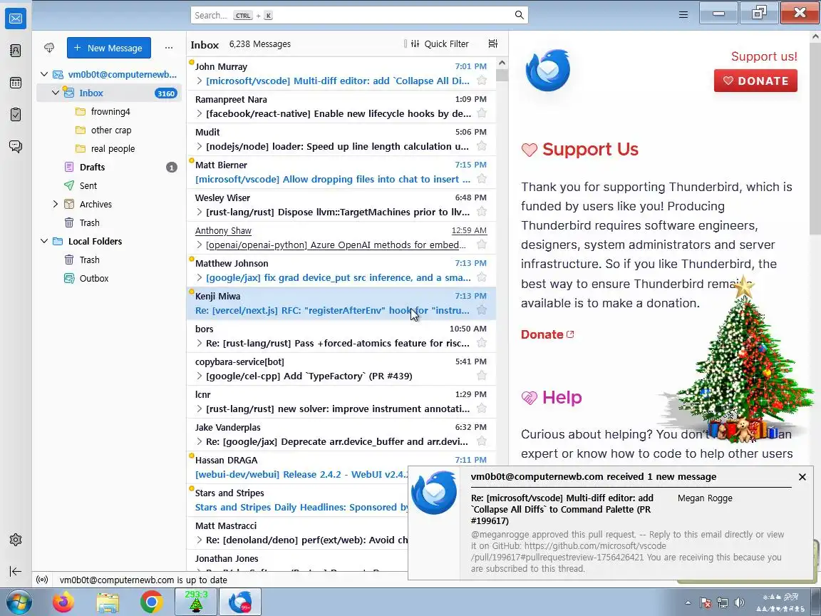
Task: Open the Chat space icon
Action: pos(16,146)
